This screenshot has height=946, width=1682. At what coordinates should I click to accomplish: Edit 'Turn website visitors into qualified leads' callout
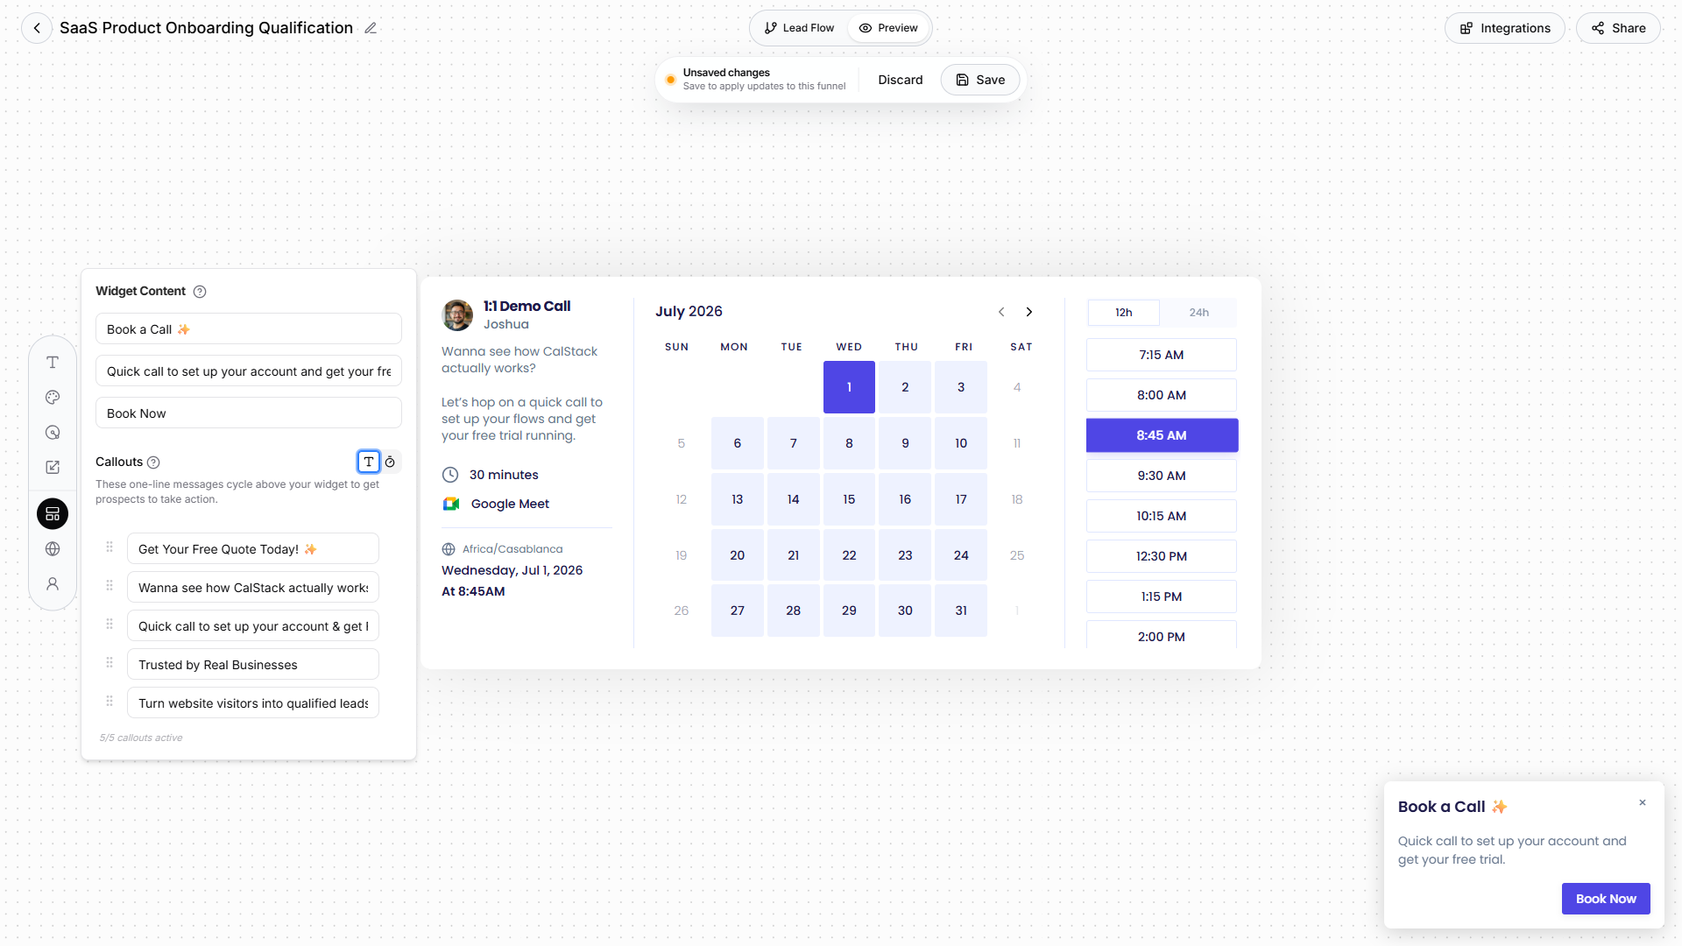[x=253, y=703]
